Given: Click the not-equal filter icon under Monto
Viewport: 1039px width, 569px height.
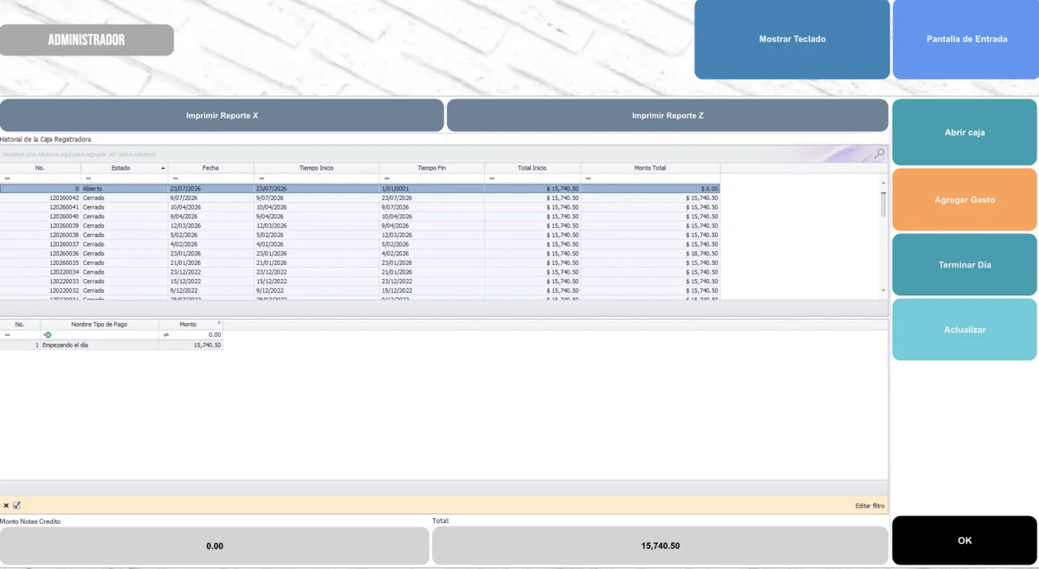Looking at the screenshot, I should click(x=166, y=334).
